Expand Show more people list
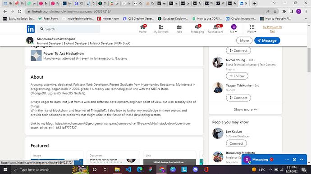The width and height of the screenshot is (311, 174). coord(245,109)
